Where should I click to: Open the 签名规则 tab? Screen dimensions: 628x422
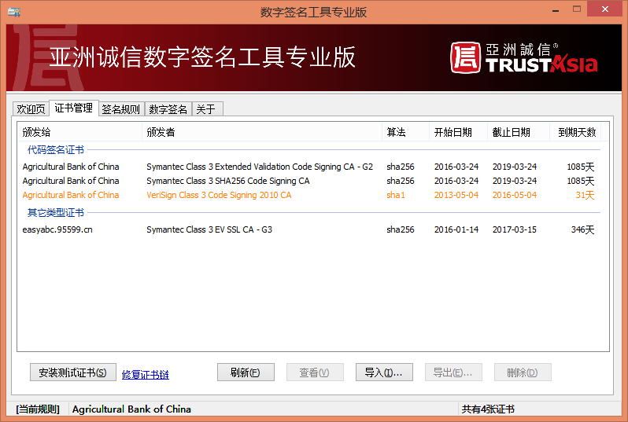click(x=121, y=109)
